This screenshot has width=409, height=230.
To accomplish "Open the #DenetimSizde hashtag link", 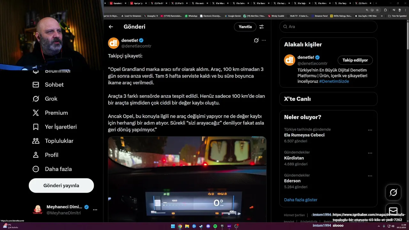I will tap(334, 81).
